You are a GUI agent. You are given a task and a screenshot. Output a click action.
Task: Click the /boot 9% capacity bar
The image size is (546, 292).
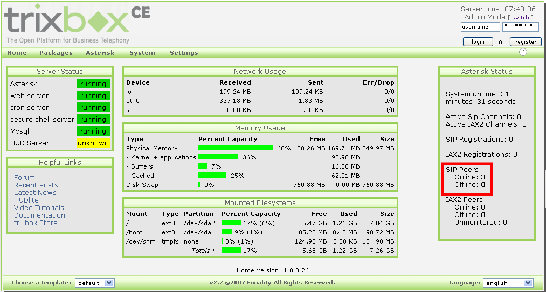[227, 232]
